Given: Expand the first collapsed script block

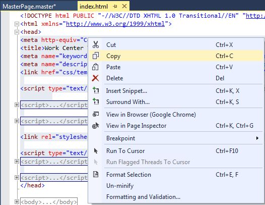Looking at the screenshot, I should (x=17, y=105).
